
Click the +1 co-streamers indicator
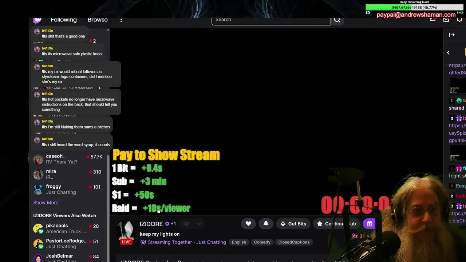click(x=173, y=224)
